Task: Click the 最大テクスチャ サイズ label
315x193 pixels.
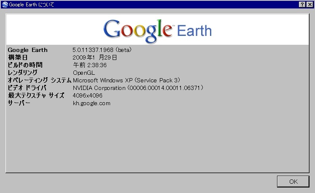Action: (36, 95)
